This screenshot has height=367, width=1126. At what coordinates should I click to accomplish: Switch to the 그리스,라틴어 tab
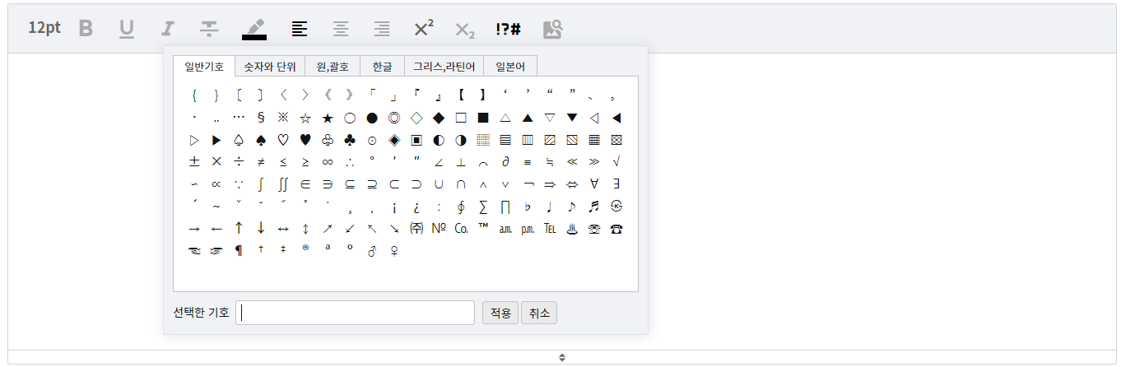(444, 67)
